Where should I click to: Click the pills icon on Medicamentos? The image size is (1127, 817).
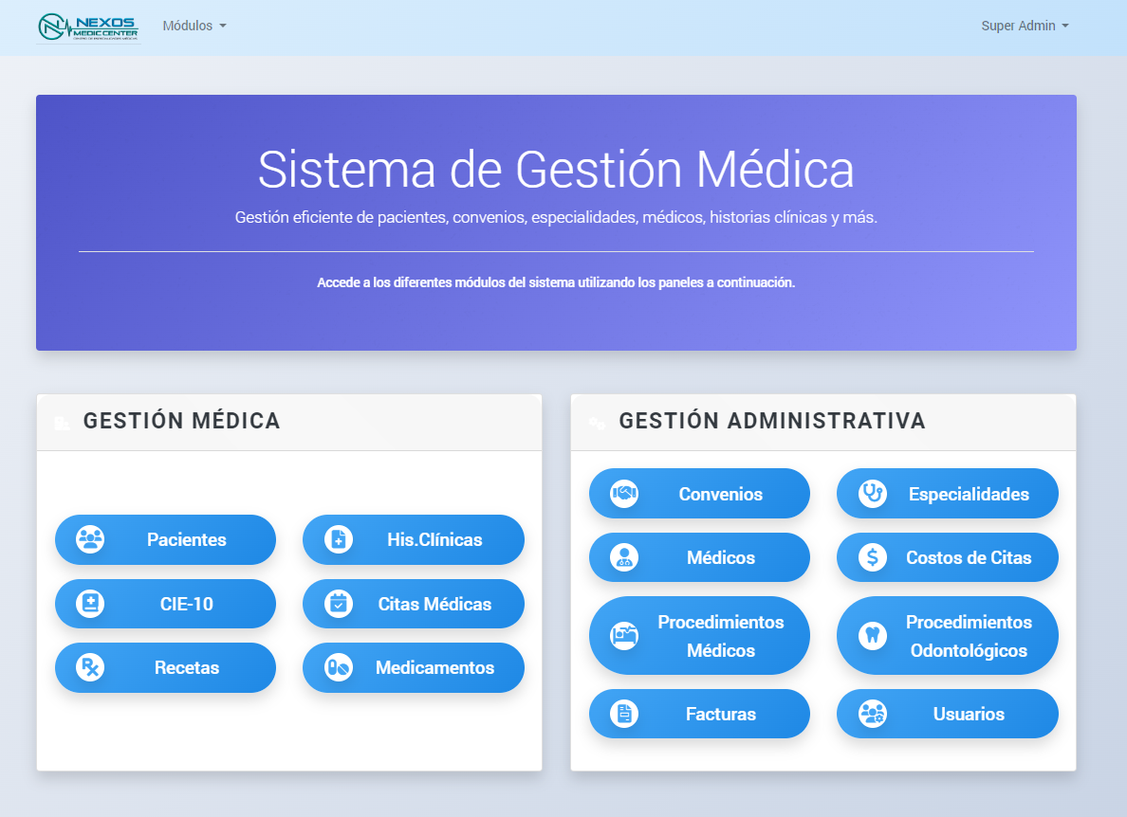pos(338,667)
